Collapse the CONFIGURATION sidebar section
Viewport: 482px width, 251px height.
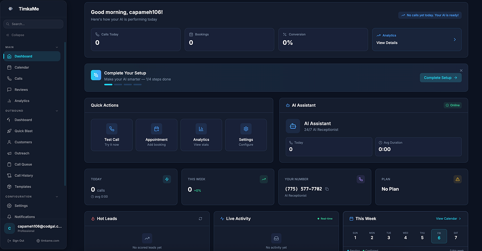pos(57,197)
